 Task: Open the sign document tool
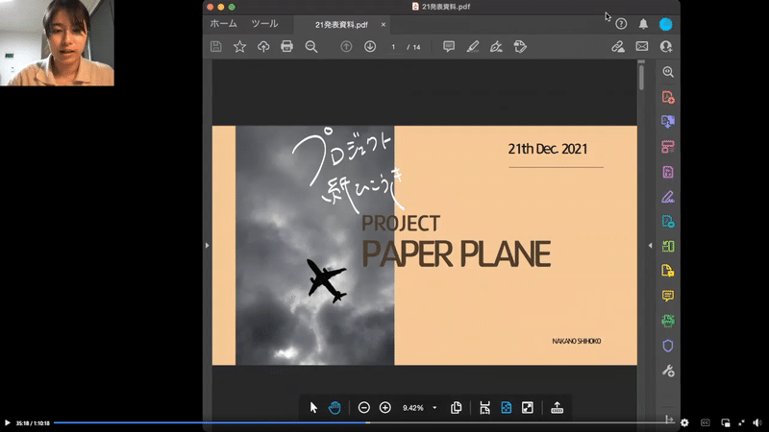496,46
